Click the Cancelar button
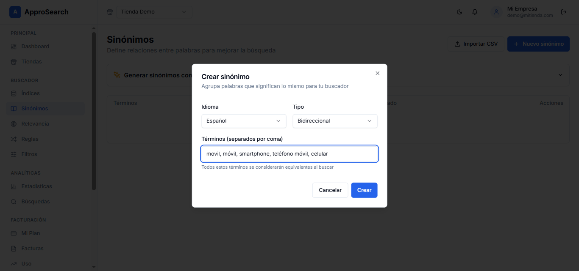Image resolution: width=579 pixels, height=271 pixels. pyautogui.click(x=330, y=190)
